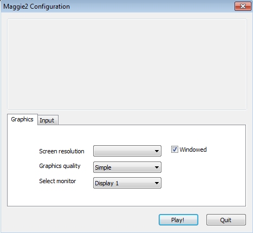Click the arrow beside Display 1

[157, 183]
